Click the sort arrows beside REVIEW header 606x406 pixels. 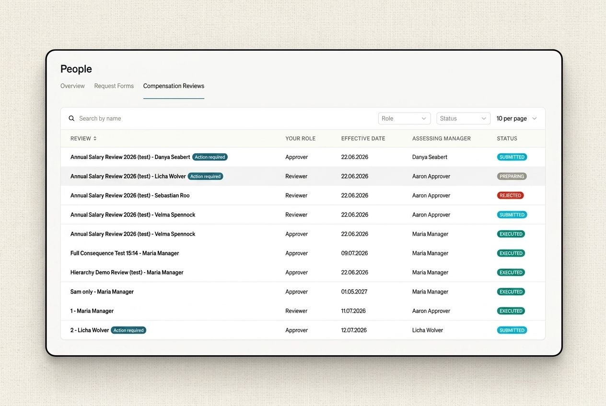[95, 138]
